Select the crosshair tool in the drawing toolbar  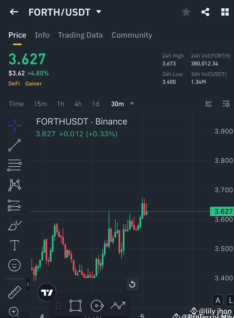click(14, 125)
